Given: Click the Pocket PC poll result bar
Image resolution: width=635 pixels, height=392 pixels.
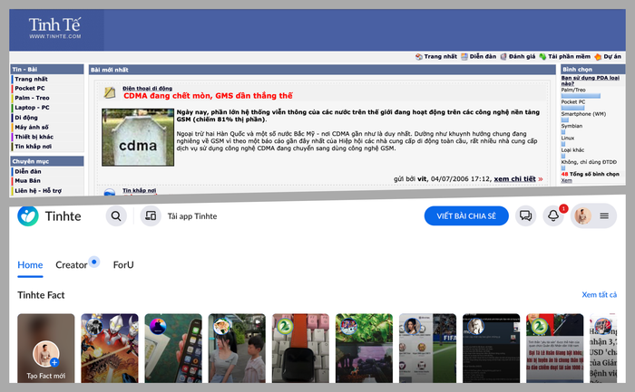Looking at the screenshot, I should tap(572, 108).
